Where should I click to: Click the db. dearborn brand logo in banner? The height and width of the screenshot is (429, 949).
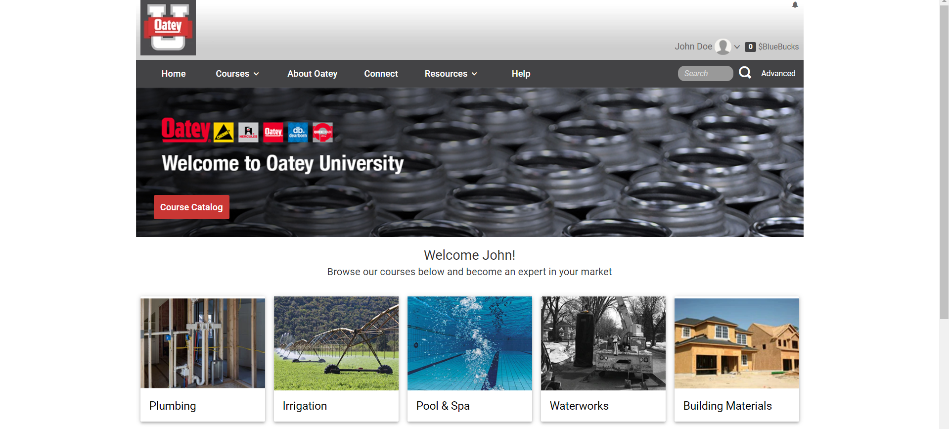(x=298, y=133)
